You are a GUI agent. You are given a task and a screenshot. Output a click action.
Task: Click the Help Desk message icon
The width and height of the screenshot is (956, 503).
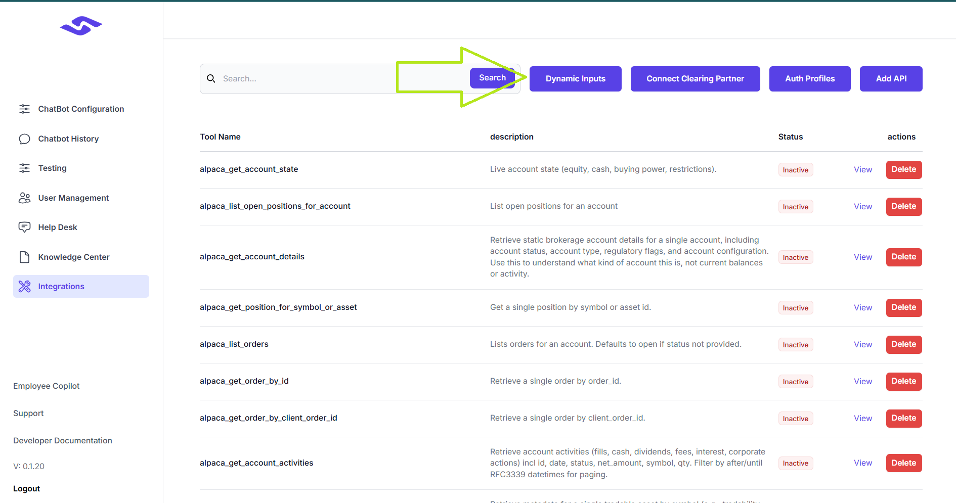pyautogui.click(x=24, y=227)
